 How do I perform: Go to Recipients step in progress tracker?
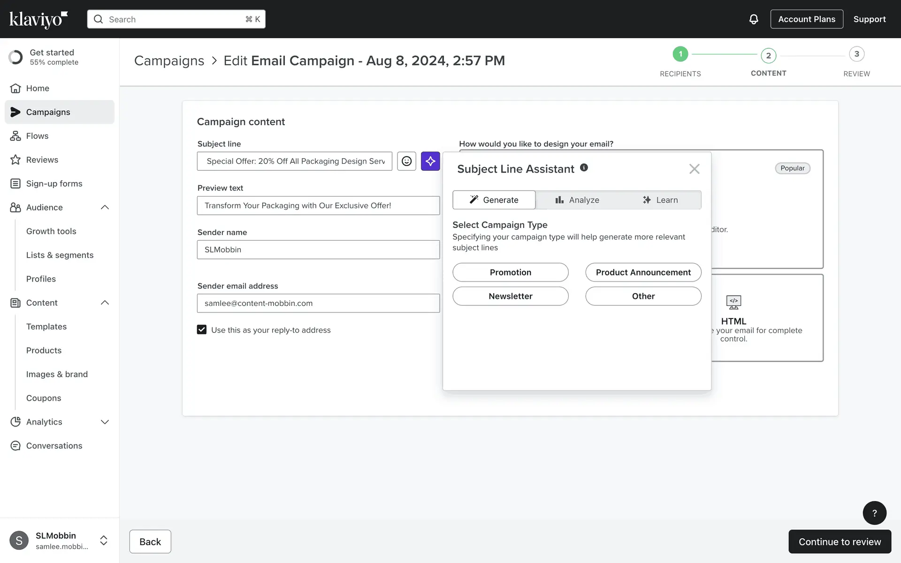680,54
